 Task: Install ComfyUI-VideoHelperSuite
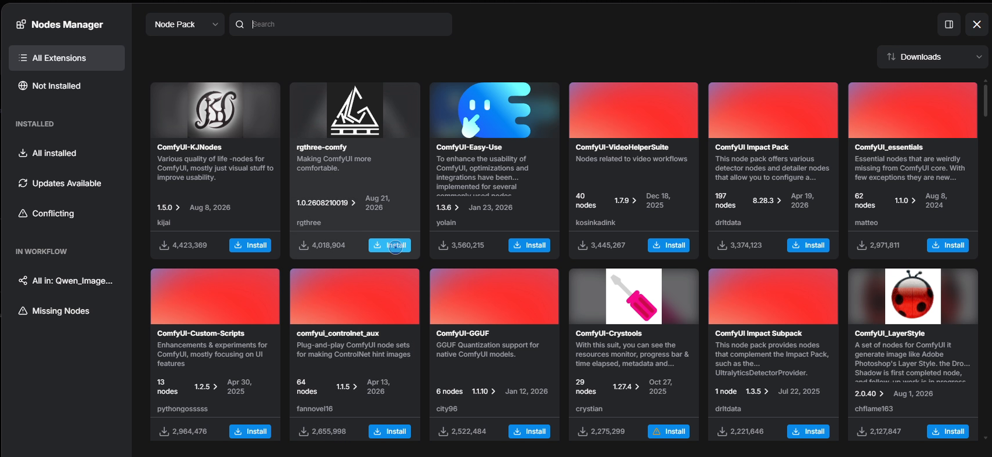(x=669, y=245)
